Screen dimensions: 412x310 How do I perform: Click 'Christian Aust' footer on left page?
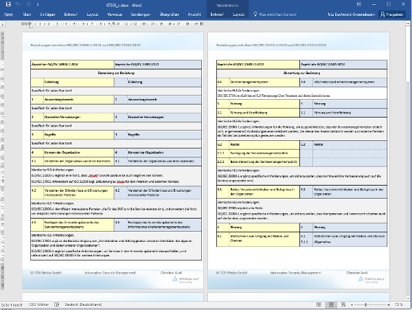[x=171, y=273]
